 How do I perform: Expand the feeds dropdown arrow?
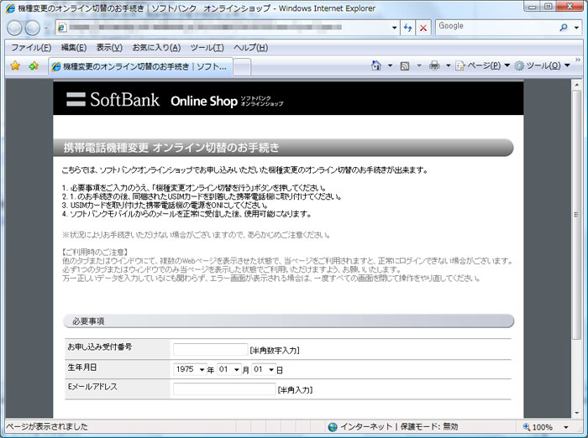click(419, 65)
